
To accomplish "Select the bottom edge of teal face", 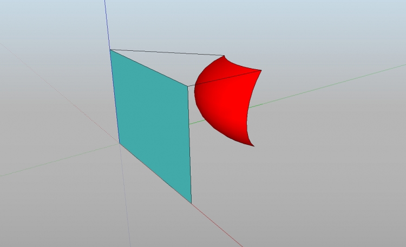I will pyautogui.click(x=156, y=173).
